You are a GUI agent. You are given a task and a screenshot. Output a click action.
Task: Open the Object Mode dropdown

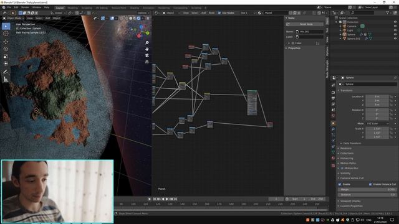coord(13,18)
